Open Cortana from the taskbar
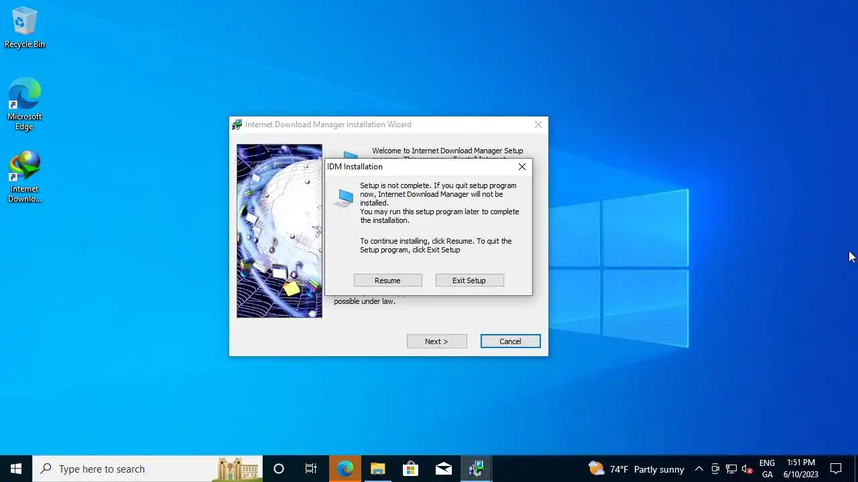 [x=279, y=469]
